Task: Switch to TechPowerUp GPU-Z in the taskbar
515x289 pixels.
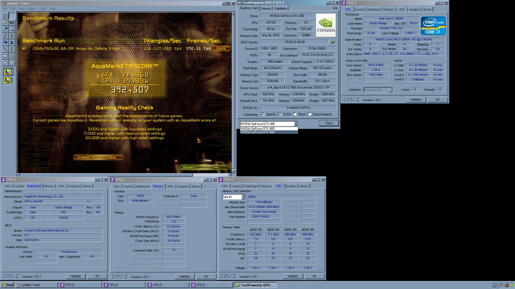Action: (255, 285)
